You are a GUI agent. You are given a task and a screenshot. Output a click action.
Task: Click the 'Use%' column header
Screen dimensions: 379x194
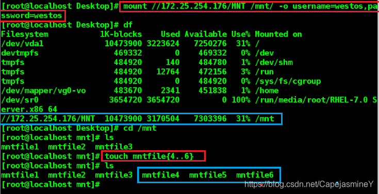(241, 34)
